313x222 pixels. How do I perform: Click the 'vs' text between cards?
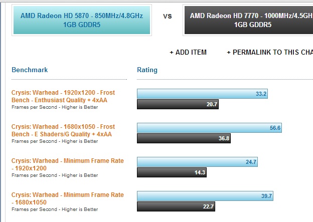coord(168,16)
